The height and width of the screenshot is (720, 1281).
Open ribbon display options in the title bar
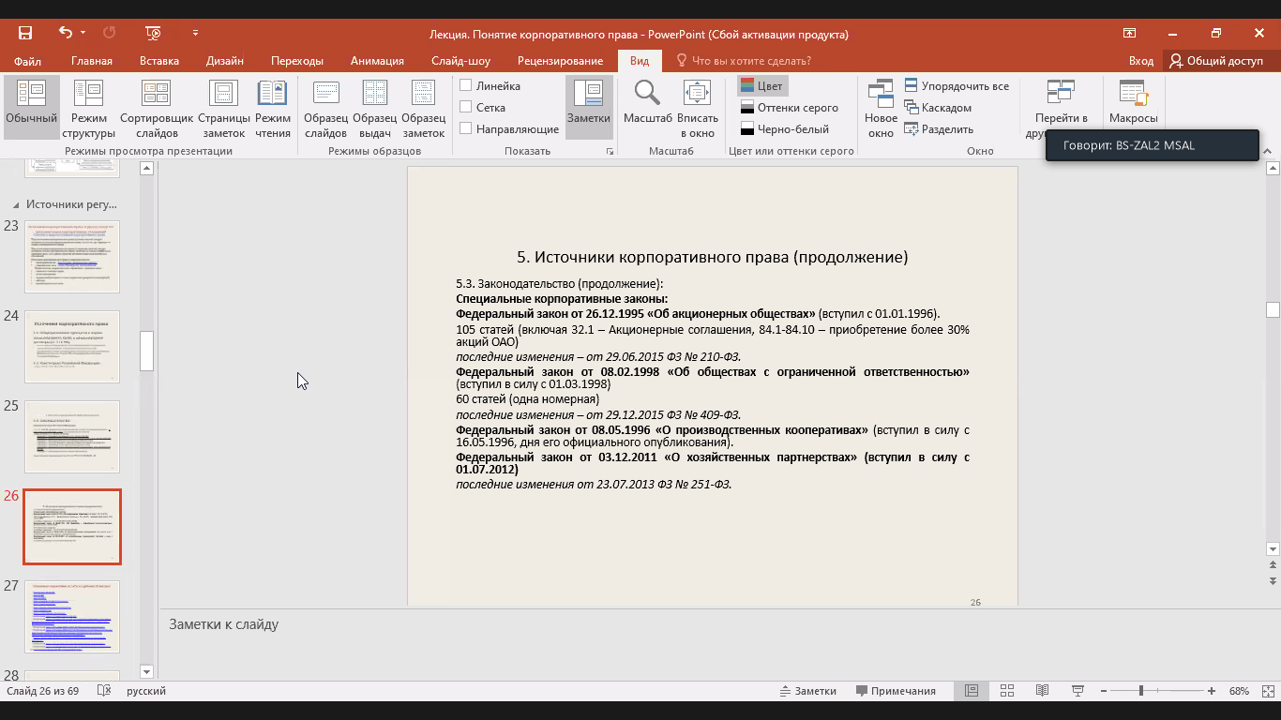(1130, 34)
